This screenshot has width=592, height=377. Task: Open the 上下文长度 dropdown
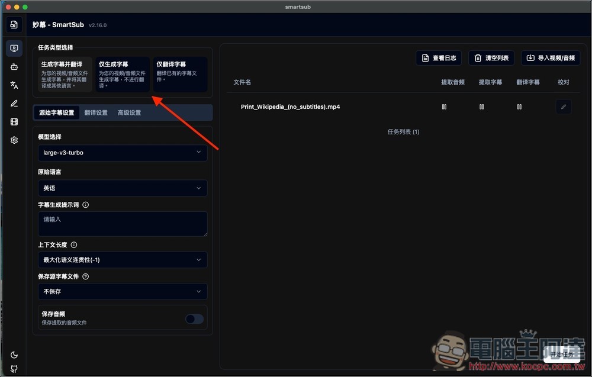[123, 260]
